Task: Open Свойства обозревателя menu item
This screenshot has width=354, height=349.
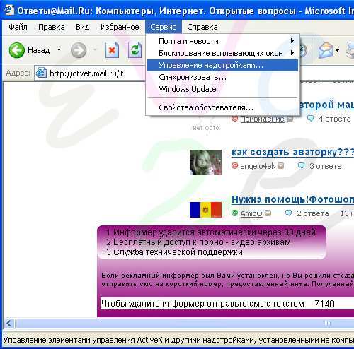Action: [222, 107]
